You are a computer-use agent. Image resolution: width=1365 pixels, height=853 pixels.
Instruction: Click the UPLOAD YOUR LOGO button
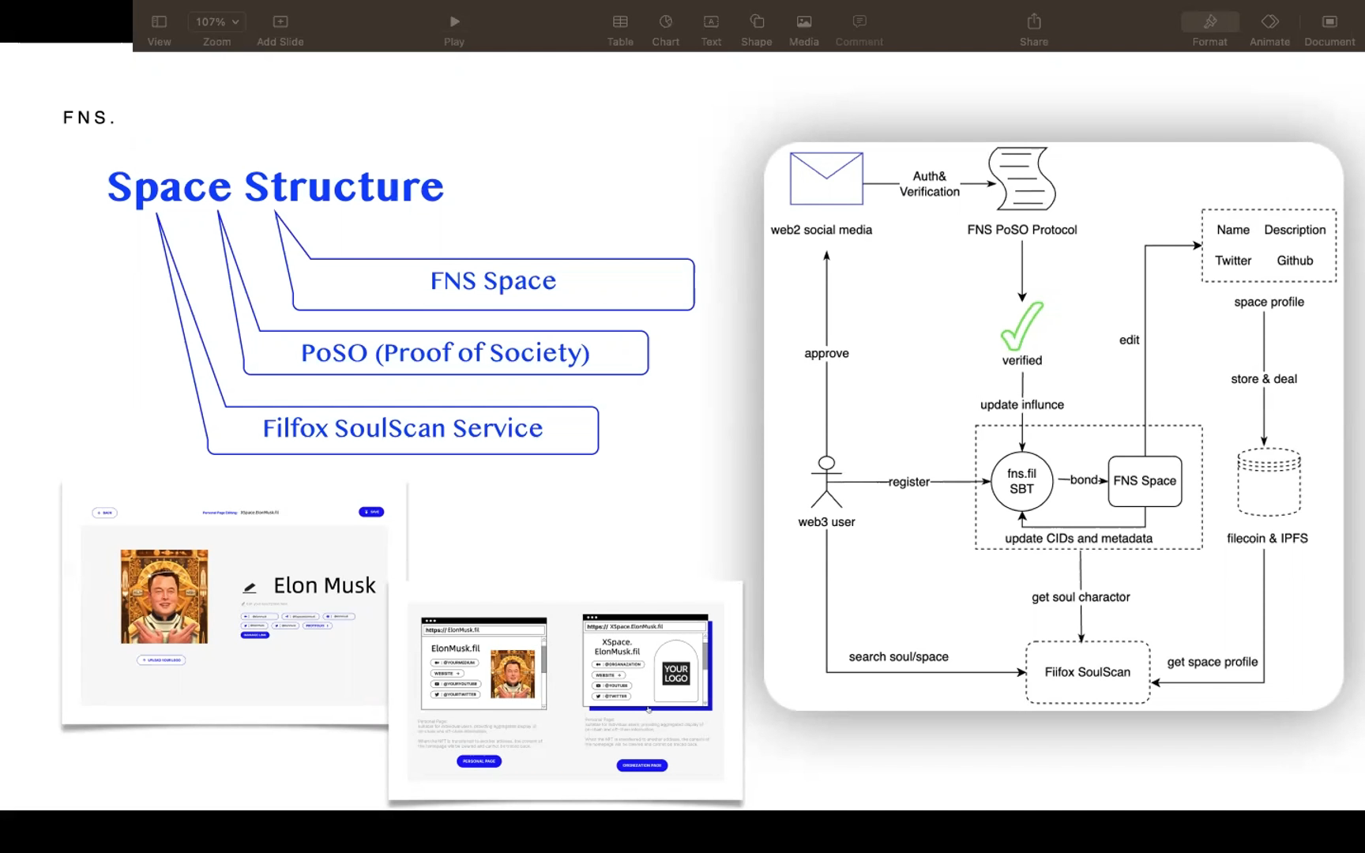(161, 659)
